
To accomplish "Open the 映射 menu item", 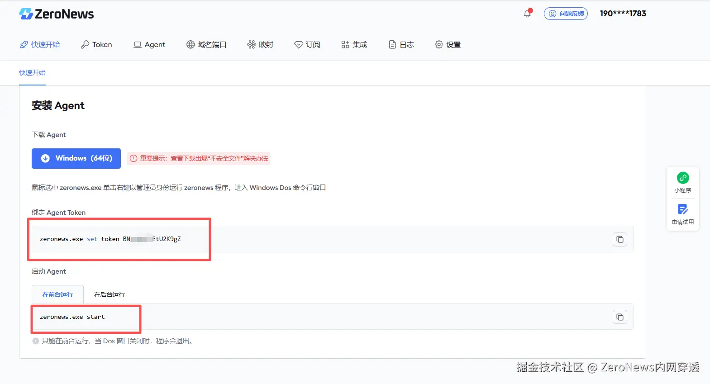I will 260,44.
